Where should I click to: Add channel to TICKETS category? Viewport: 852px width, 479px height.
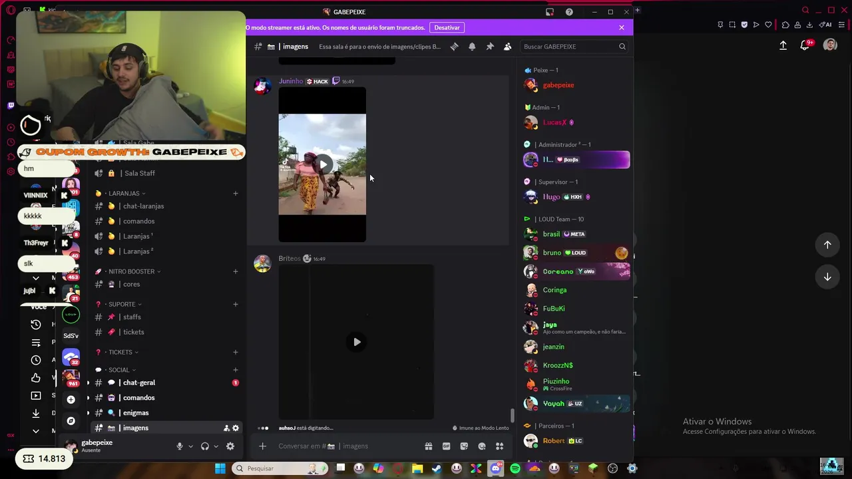coord(236,352)
